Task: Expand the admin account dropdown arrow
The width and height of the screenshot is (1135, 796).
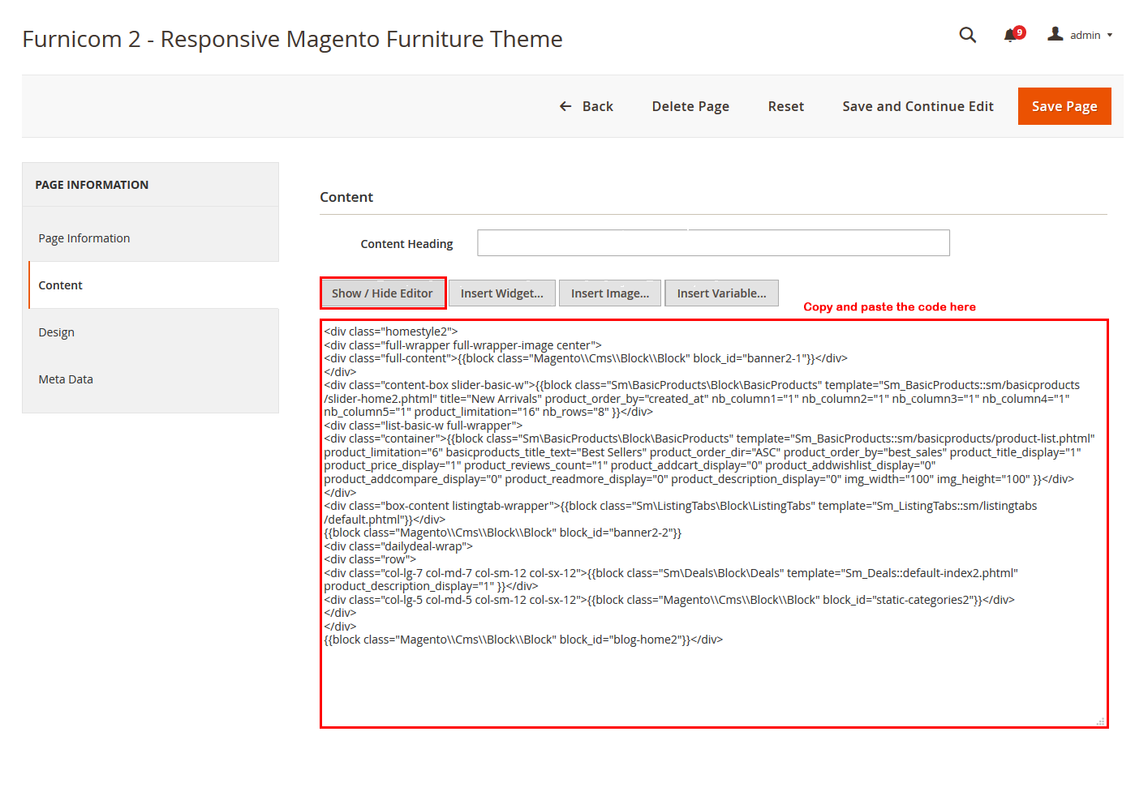Action: pyautogui.click(x=1110, y=35)
